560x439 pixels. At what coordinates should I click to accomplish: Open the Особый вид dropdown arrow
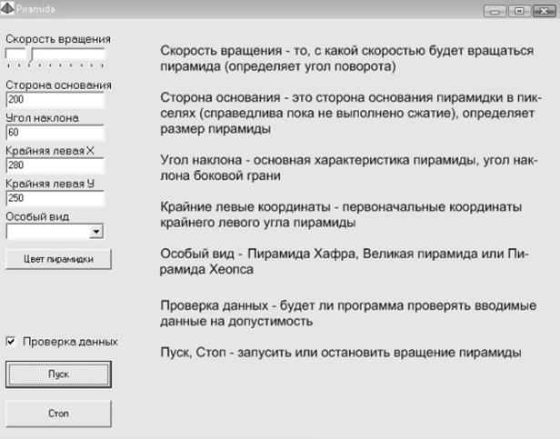pyautogui.click(x=96, y=232)
